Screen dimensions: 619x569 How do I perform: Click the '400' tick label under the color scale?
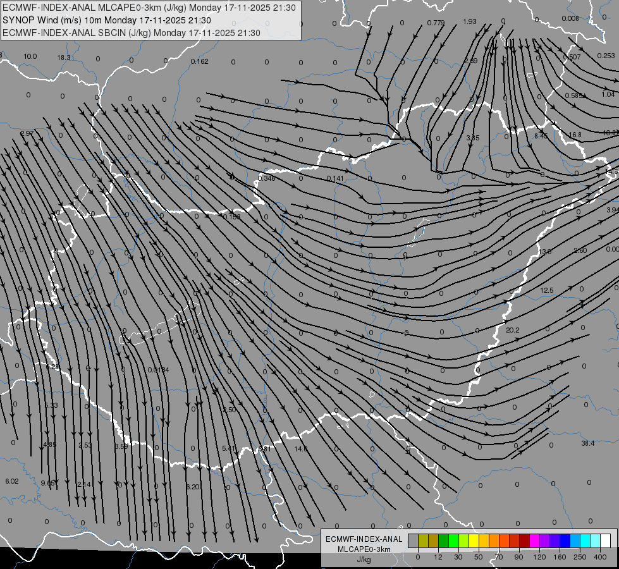tap(600, 557)
